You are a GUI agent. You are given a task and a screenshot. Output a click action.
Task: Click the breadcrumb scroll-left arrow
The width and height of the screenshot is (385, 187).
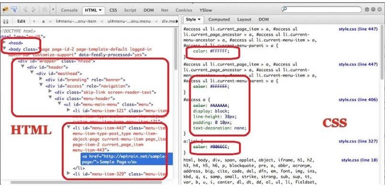coord(34,22)
